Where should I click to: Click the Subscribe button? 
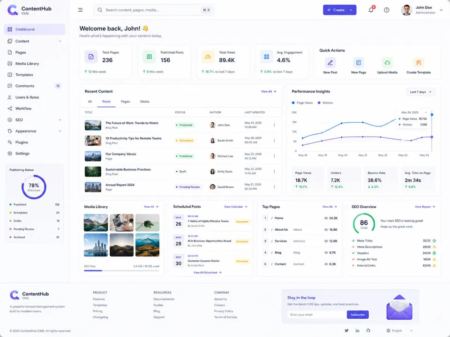pos(358,315)
